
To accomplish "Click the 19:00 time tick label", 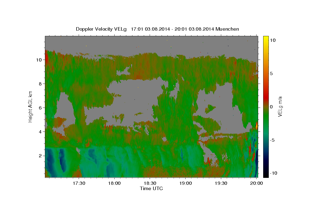I will [186, 183].
